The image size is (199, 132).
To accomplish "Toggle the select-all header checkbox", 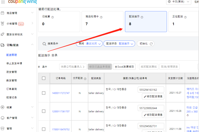I will [44, 78].
